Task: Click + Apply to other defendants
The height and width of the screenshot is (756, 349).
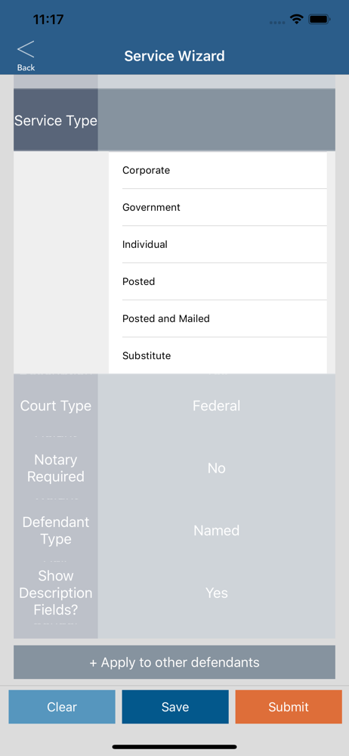Action: click(174, 662)
